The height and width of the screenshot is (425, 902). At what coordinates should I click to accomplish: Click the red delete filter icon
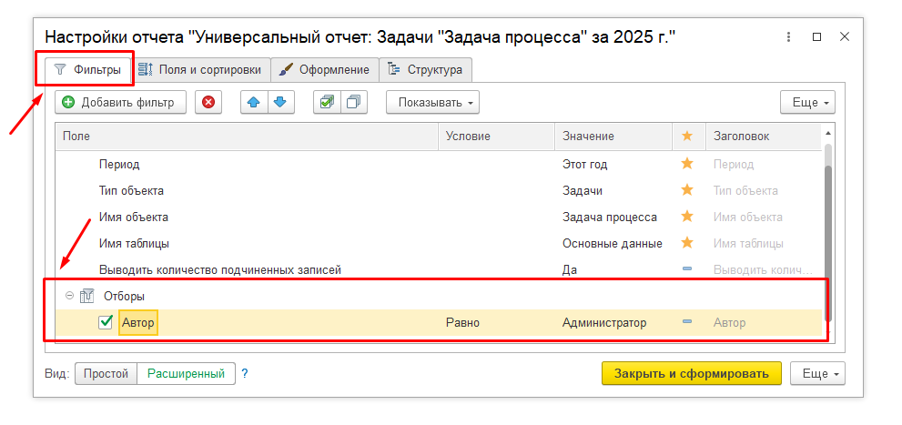point(208,102)
